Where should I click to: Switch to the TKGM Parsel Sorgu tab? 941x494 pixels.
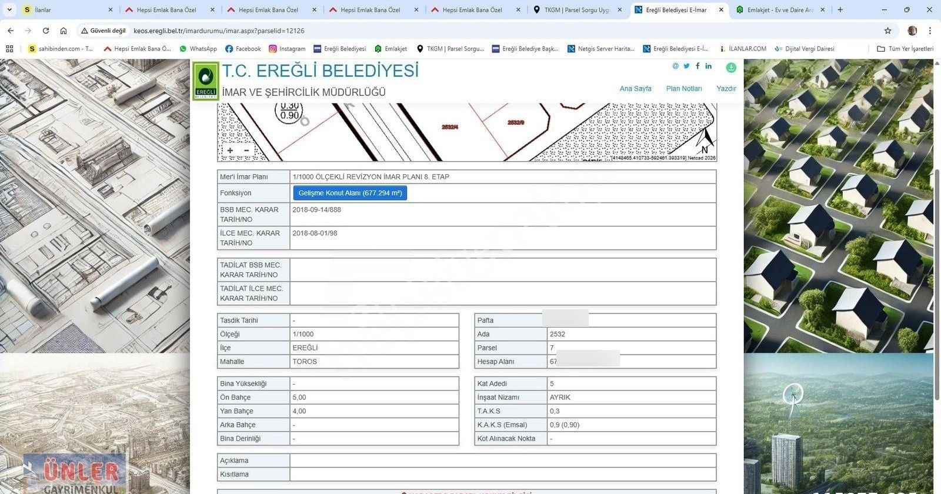pos(576,10)
